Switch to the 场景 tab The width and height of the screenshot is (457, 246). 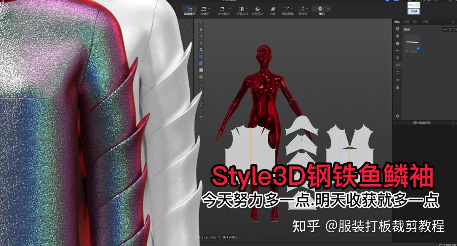click(406, 22)
